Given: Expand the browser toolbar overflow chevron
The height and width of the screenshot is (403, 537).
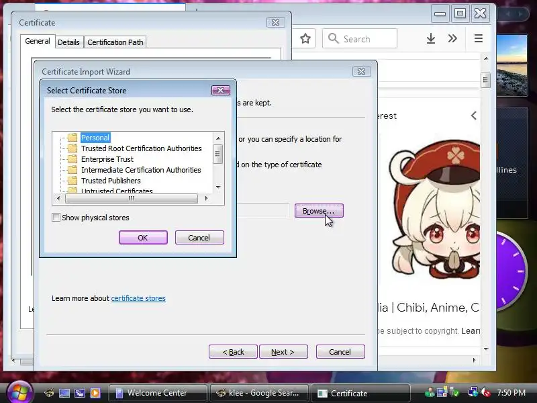Looking at the screenshot, I should pyautogui.click(x=452, y=38).
